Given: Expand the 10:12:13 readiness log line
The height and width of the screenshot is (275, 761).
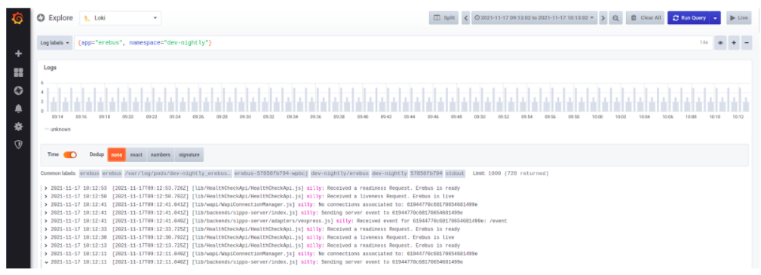Looking at the screenshot, I should point(46,246).
